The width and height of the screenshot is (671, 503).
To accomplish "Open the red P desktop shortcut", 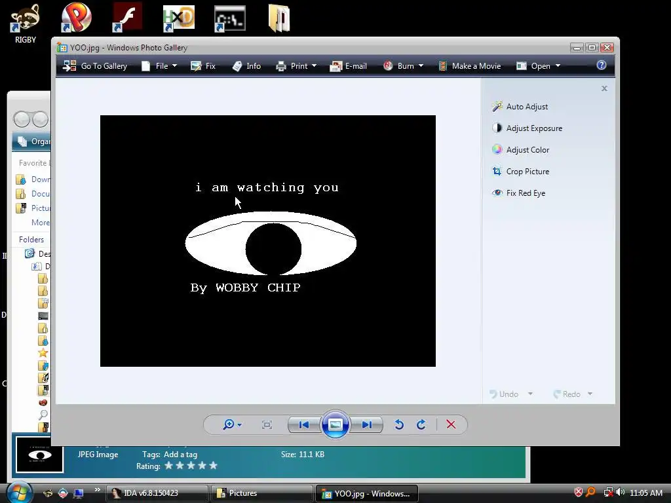I will click(x=76, y=18).
